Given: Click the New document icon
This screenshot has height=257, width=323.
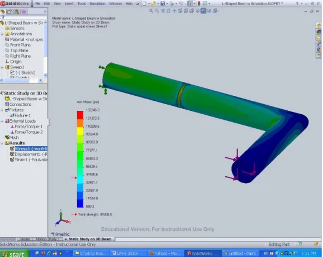Looking at the screenshot, I should [x=145, y=3].
